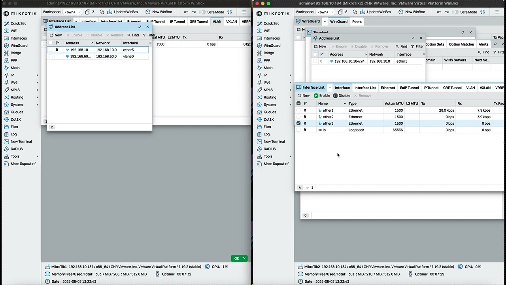The height and width of the screenshot is (285, 506).
Task: Expand System submenu in the left sidebar
Action: coord(38,105)
